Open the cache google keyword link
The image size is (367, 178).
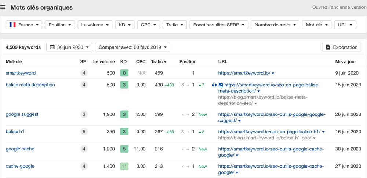20,166
